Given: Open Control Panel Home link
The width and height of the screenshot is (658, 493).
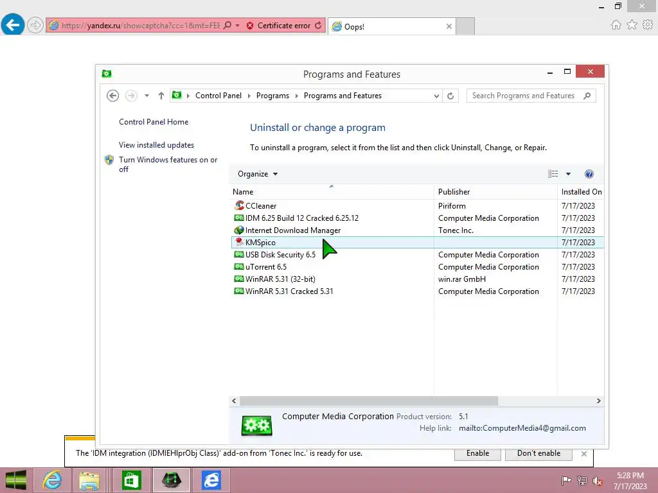Looking at the screenshot, I should click(154, 121).
